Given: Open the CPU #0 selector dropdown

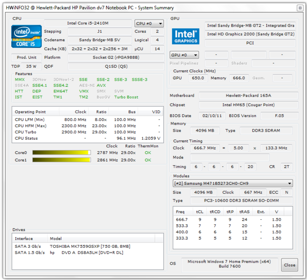Looking at the screenshot, I should coord(149,23).
